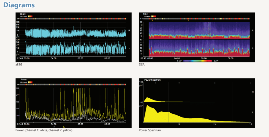Click the STI Level color legend in DSA
Screen dimensions: 269x137
pyautogui.click(x=153, y=16)
